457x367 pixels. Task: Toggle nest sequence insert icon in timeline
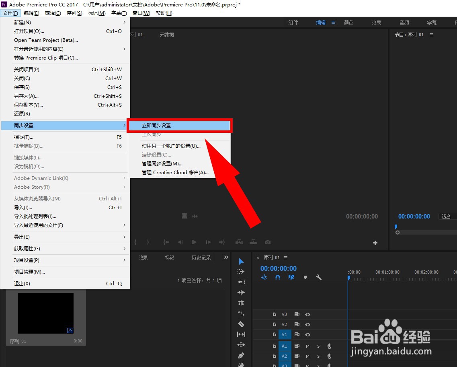click(264, 277)
